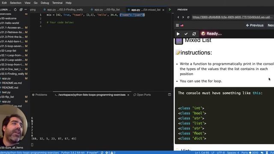Viewport: 274px width, 154px height.
Task: Click the Previous exercise link
Action: 255,25
